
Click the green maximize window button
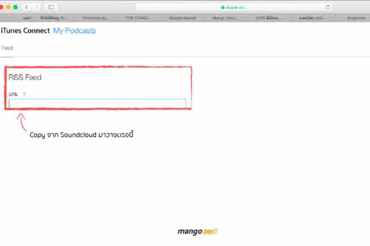(x=16, y=7)
